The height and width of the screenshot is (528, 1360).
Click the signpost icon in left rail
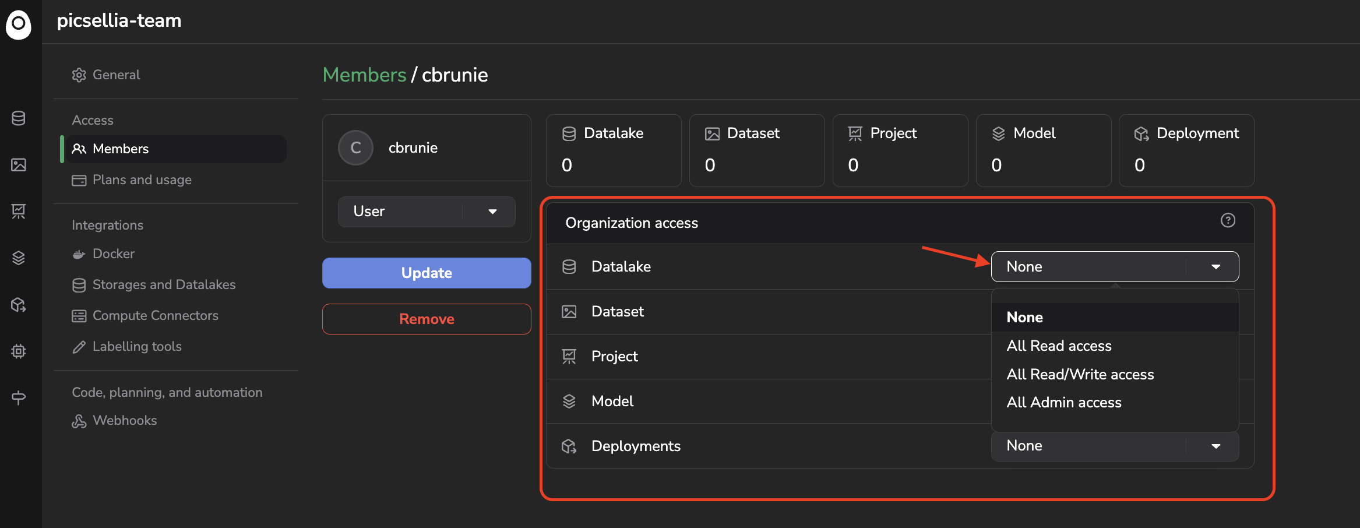[x=19, y=397]
